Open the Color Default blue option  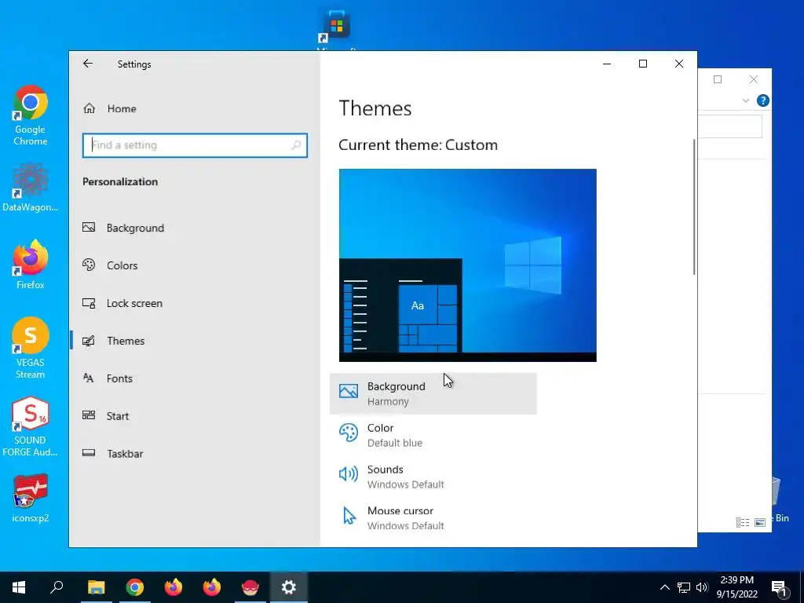[x=433, y=435]
